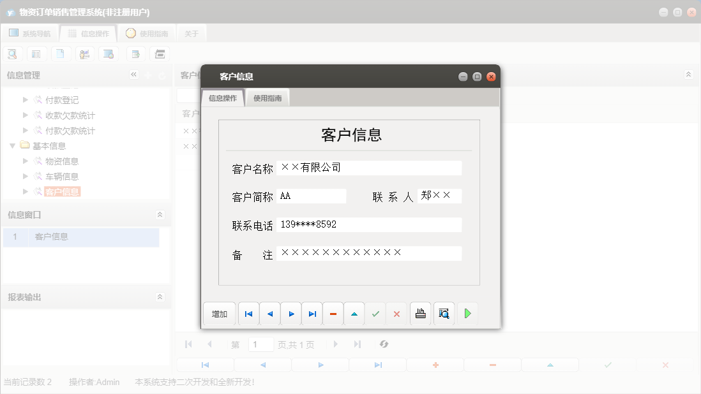Click the refresh icon near page navigation
The height and width of the screenshot is (394, 701).
pyautogui.click(x=384, y=344)
